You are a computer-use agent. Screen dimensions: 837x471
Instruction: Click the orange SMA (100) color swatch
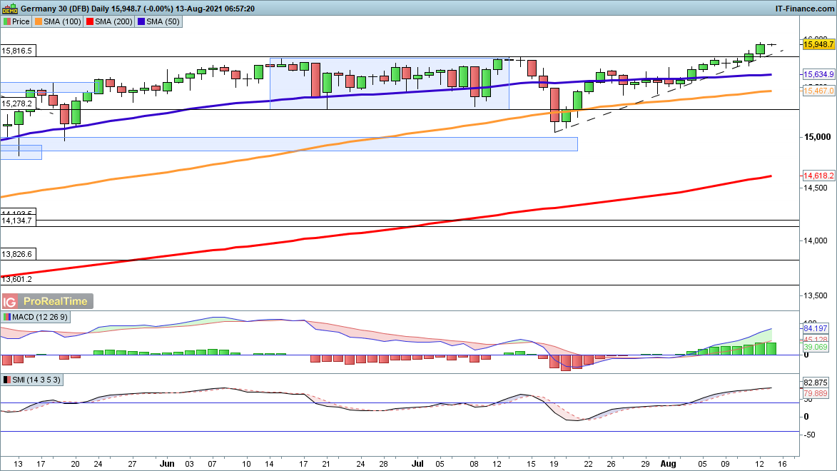(39, 21)
